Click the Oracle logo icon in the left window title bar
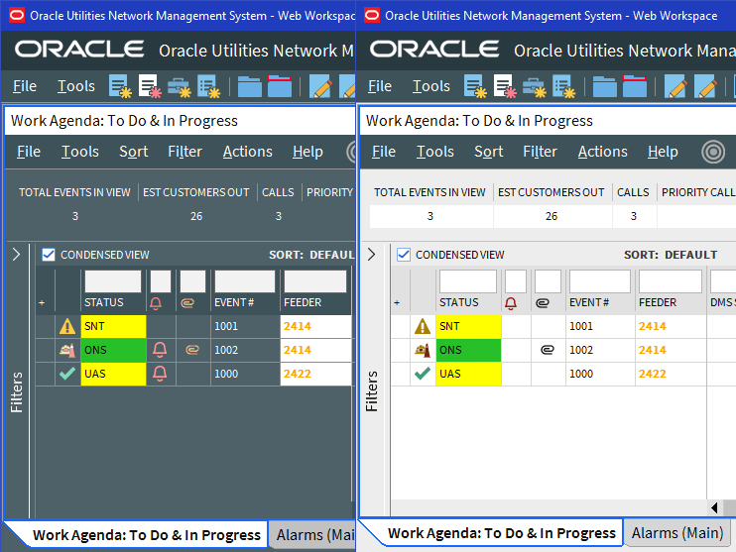 pyautogui.click(x=17, y=15)
